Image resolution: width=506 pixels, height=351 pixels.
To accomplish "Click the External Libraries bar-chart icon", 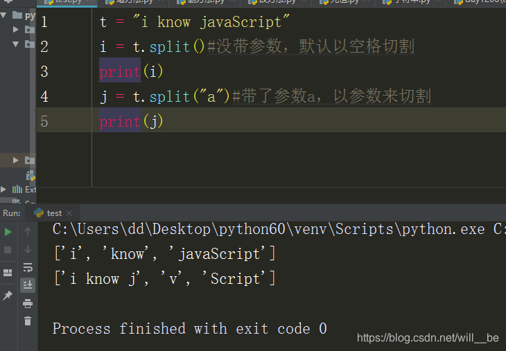I will coord(17,189).
